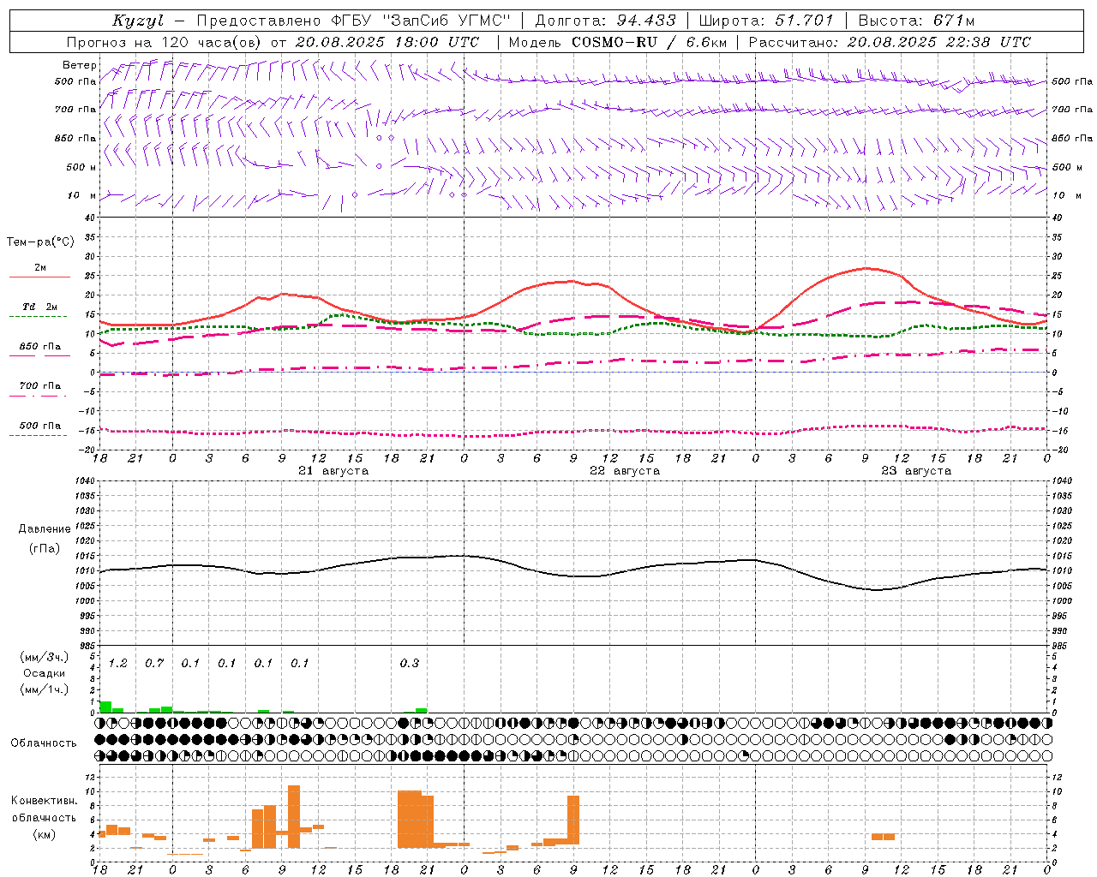Image resolution: width=1097 pixels, height=877 pixels.
Task: Click the 'Тем-ра(°C)' temperature label
Action: [x=40, y=242]
